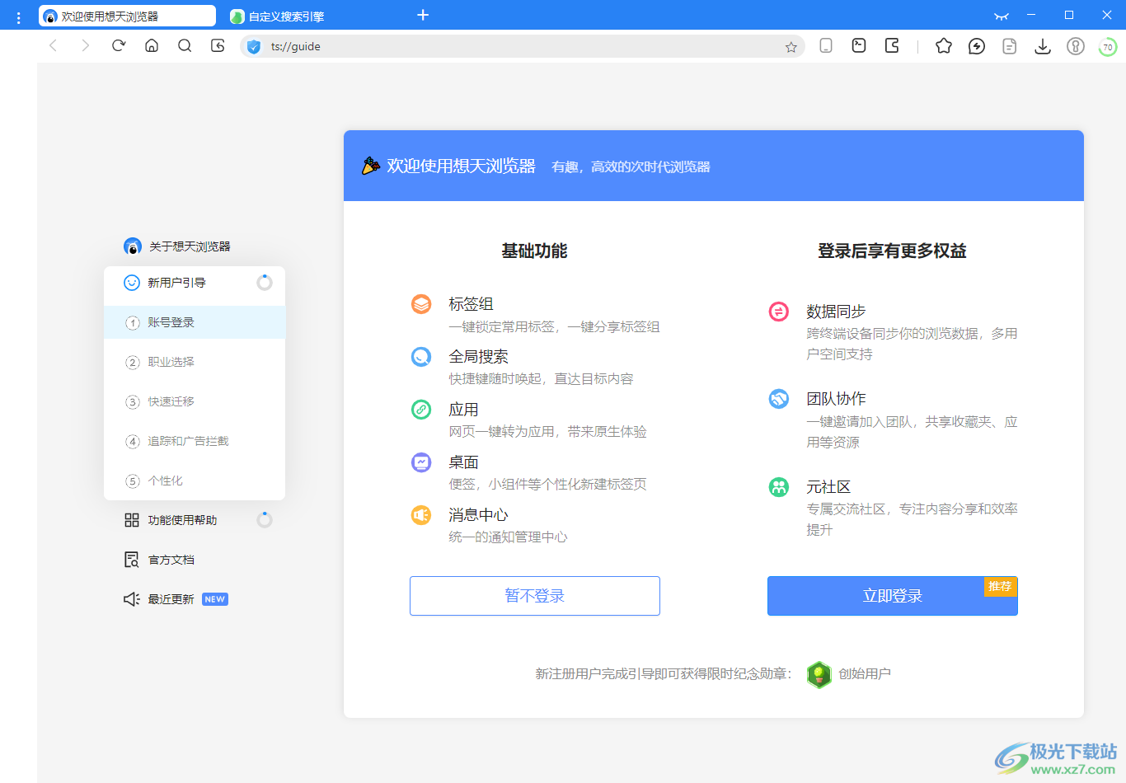Image resolution: width=1126 pixels, height=783 pixels.
Task: Click the 登录后享有更多权益 heading
Action: coord(893,251)
